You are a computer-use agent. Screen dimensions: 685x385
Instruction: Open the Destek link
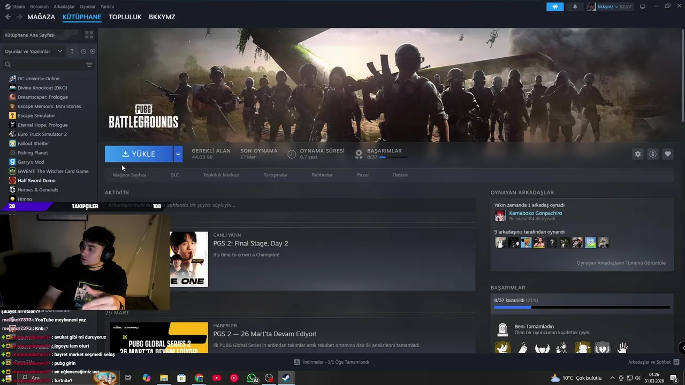coord(400,175)
